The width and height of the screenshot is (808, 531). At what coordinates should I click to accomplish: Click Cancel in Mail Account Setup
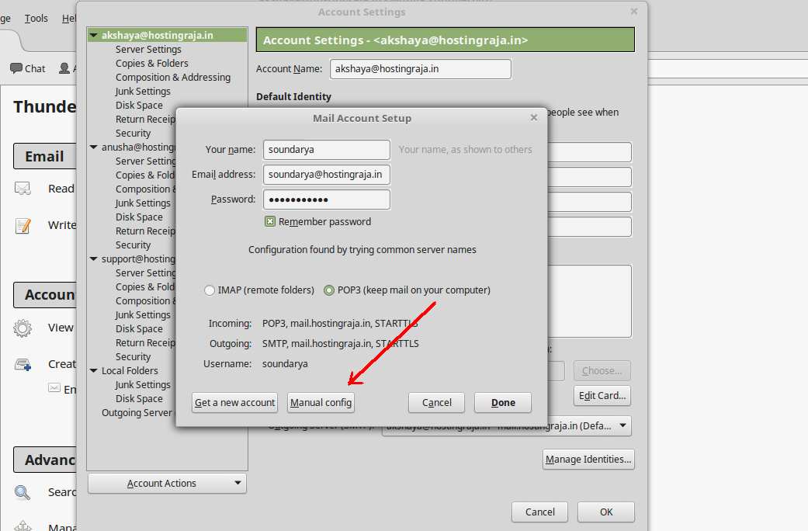436,403
